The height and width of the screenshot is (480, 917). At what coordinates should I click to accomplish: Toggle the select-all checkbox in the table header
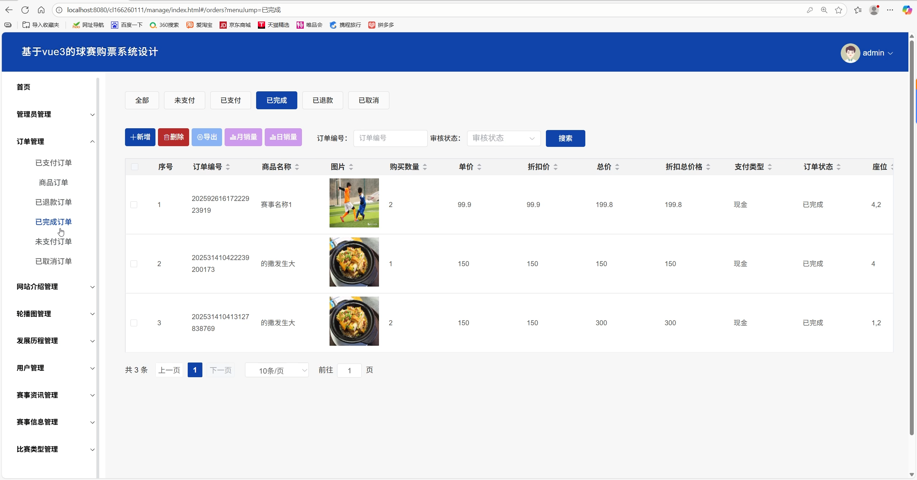pos(135,167)
